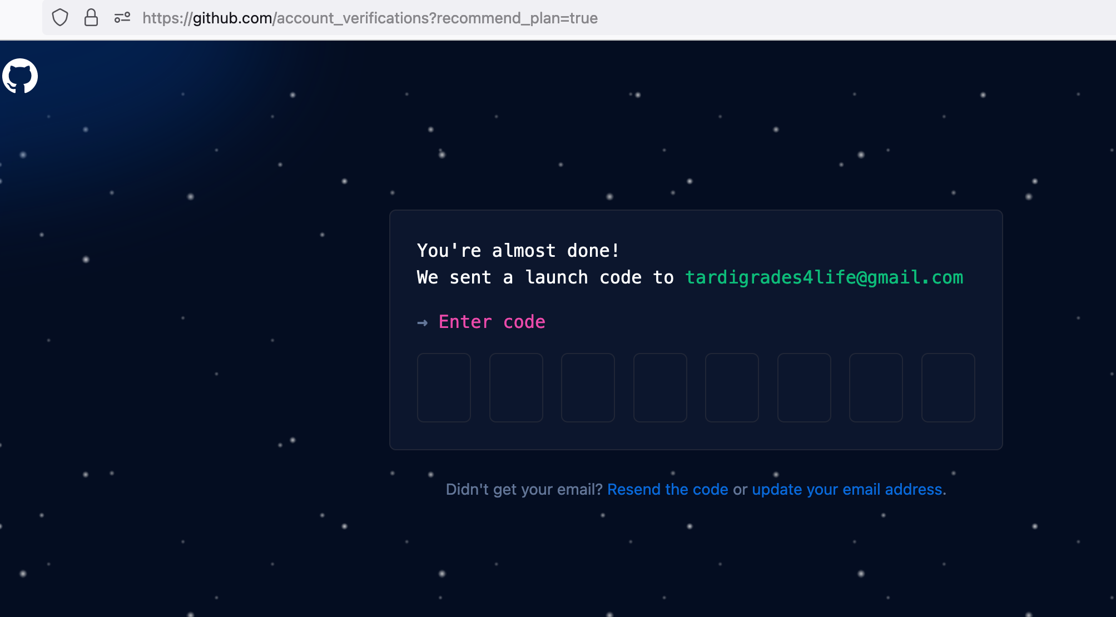The image size is (1116, 617).
Task: Click the Resend the code link
Action: [667, 489]
